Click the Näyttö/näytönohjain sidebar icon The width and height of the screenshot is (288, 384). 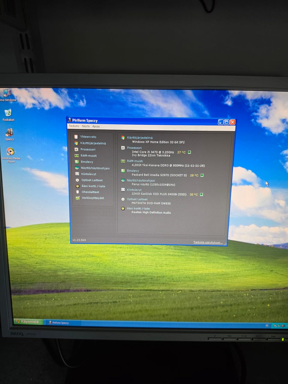pyautogui.click(x=77, y=168)
